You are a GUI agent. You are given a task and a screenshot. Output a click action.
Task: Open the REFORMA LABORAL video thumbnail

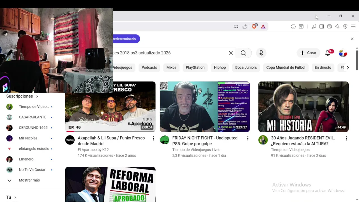[x=110, y=184]
